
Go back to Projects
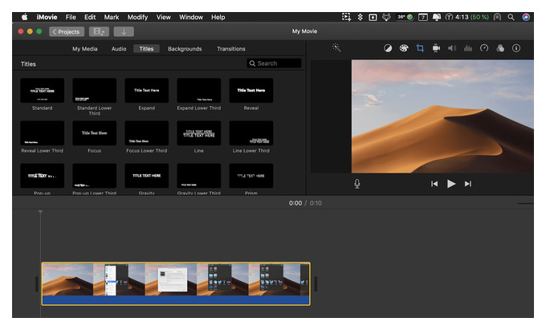(x=67, y=31)
